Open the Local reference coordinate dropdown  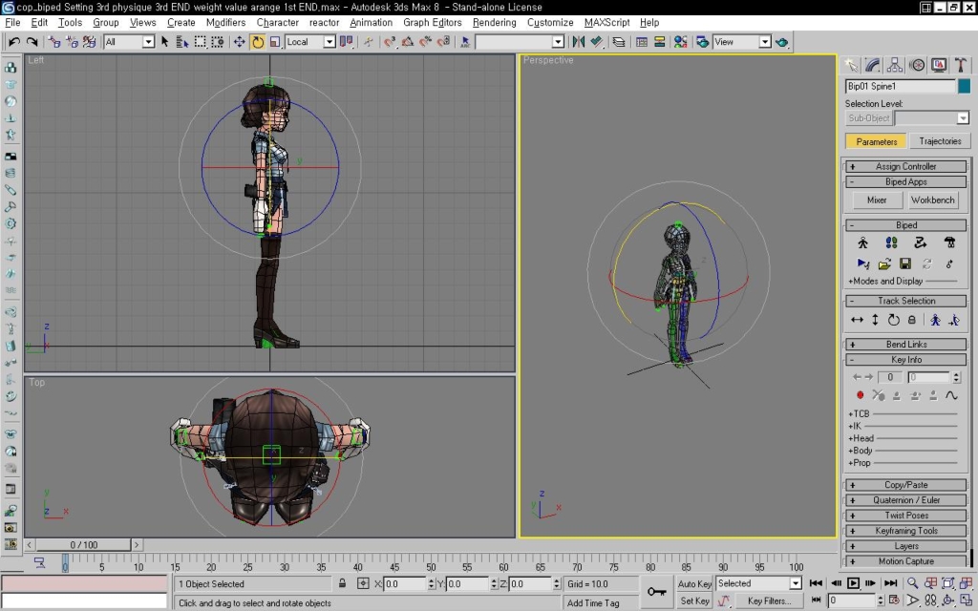coord(310,42)
